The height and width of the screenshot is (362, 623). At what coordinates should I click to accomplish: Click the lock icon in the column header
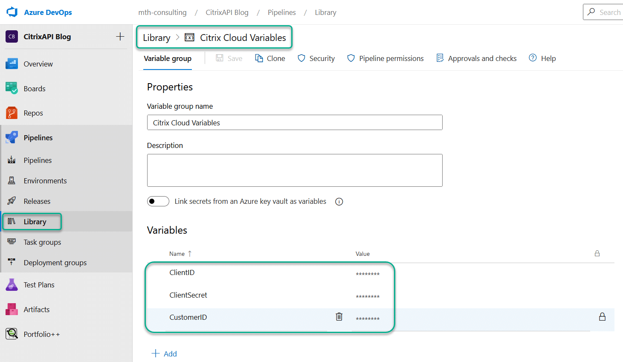pos(597,253)
